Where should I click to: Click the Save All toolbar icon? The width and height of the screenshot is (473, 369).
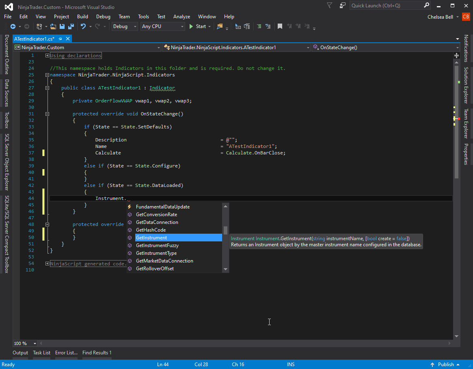coord(71,26)
